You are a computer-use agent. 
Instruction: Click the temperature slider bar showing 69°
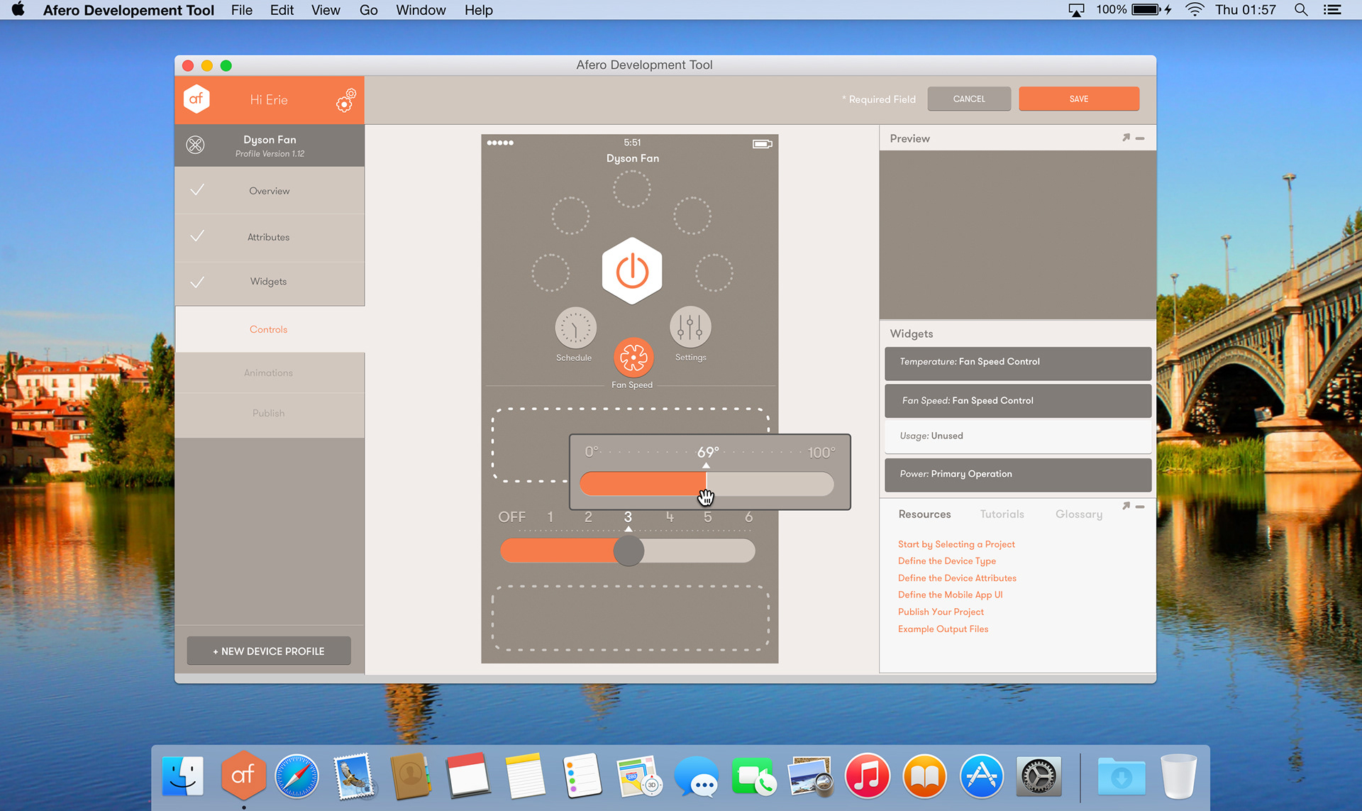click(707, 484)
